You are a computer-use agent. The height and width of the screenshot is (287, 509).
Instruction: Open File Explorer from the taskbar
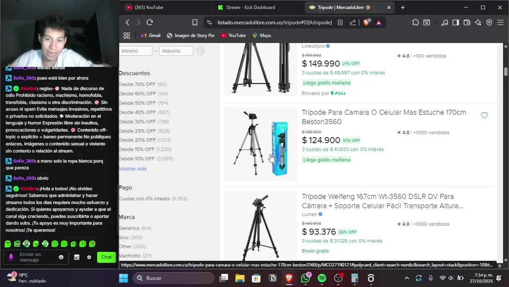239,278
